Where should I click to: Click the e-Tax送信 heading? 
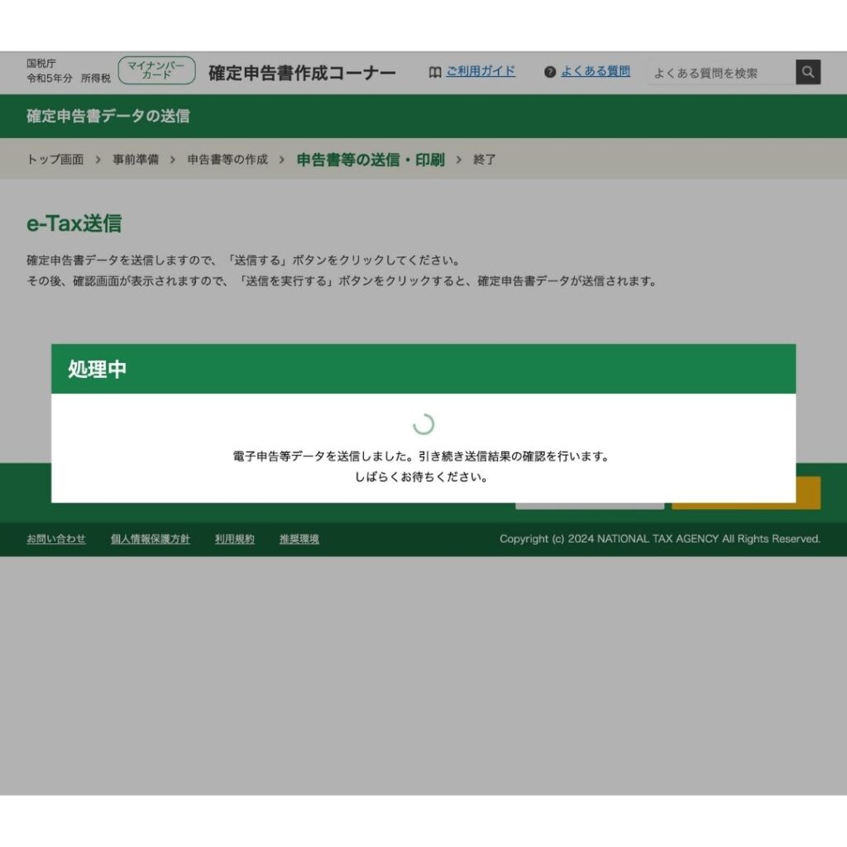tap(74, 223)
